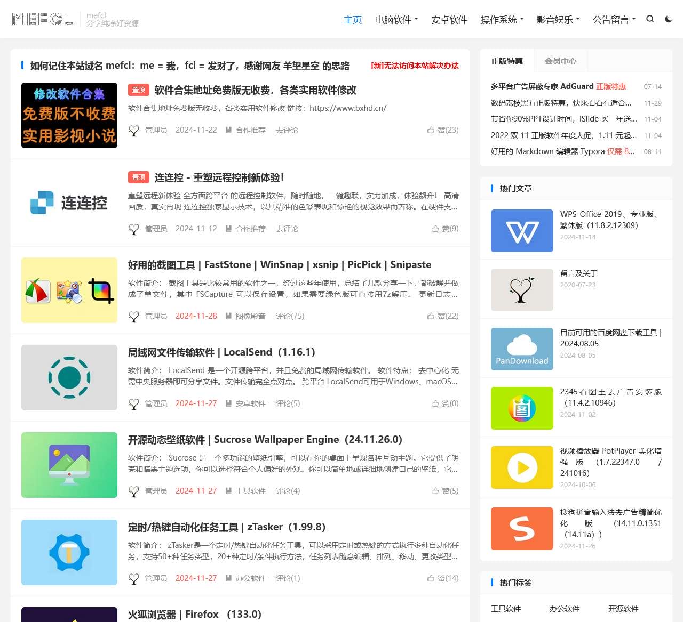Go to 主页 nav item
The height and width of the screenshot is (622, 683).
point(353,20)
